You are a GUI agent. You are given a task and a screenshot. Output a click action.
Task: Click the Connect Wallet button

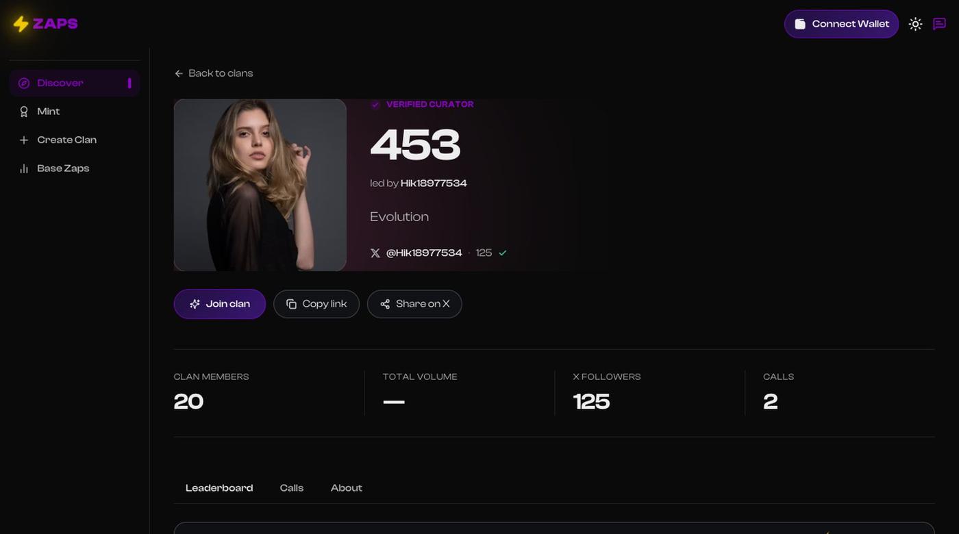842,24
